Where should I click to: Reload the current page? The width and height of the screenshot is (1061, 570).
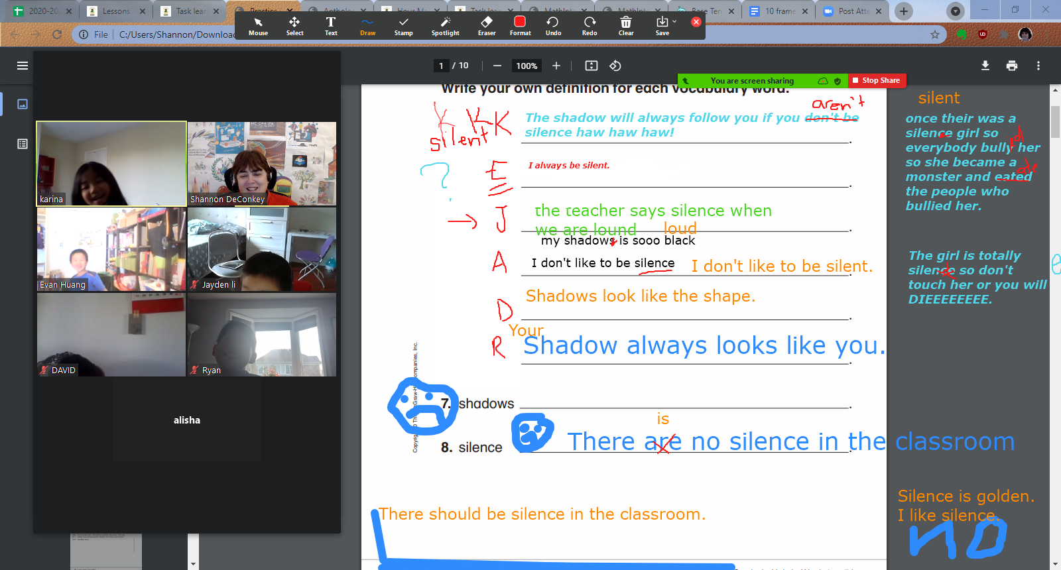point(57,34)
